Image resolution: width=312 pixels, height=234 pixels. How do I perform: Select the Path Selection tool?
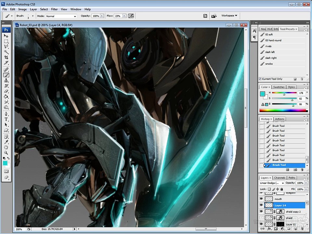point(6,125)
